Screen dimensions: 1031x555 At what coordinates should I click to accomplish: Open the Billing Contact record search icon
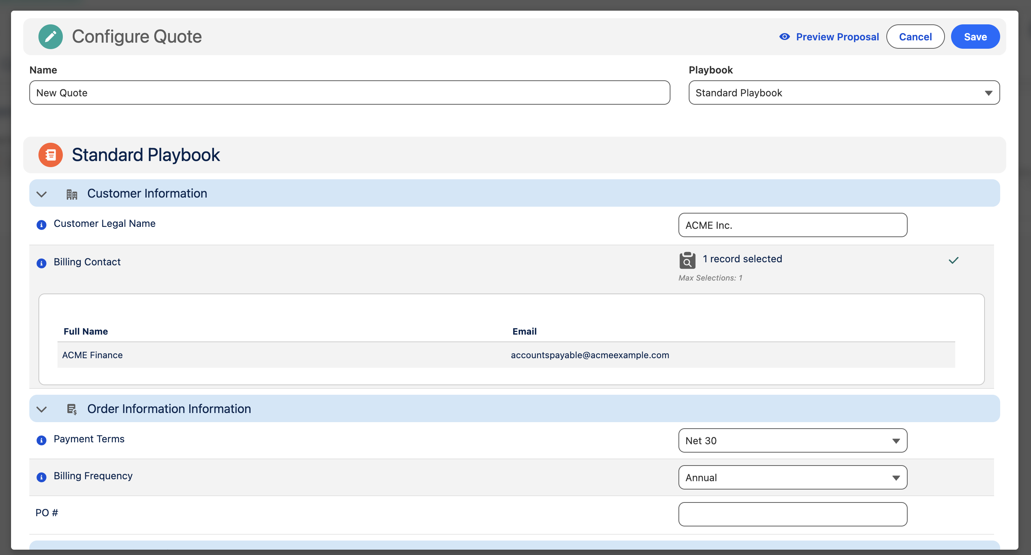pos(687,260)
